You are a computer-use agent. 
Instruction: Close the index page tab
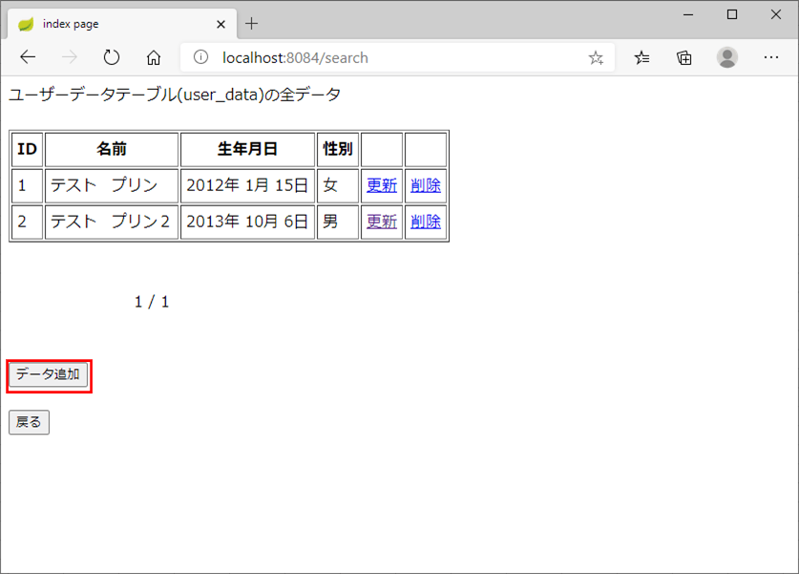click(x=221, y=24)
